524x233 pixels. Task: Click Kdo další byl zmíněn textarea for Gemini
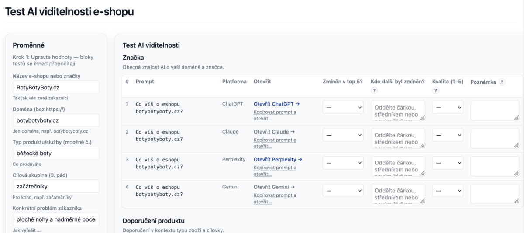[398, 194]
